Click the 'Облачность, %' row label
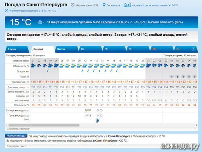Screen dimensions: 202x152 21,66
